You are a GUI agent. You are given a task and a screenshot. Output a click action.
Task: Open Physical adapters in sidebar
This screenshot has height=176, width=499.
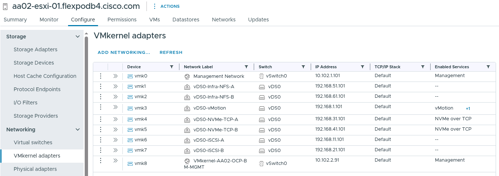tap(35, 169)
